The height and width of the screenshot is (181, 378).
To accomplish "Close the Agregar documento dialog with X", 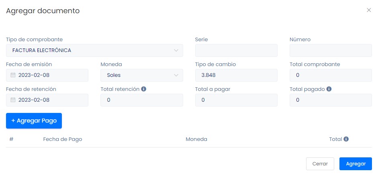I will (x=369, y=10).
